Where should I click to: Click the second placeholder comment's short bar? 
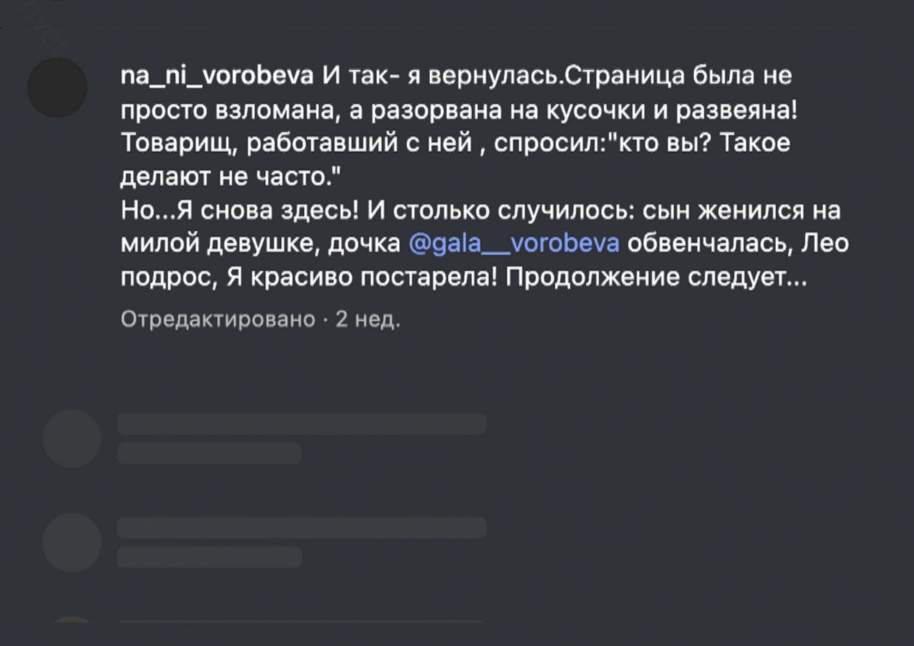click(209, 557)
